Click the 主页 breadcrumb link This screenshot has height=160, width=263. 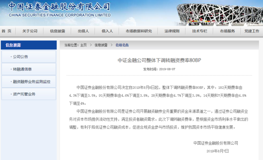pyautogui.click(x=83, y=45)
